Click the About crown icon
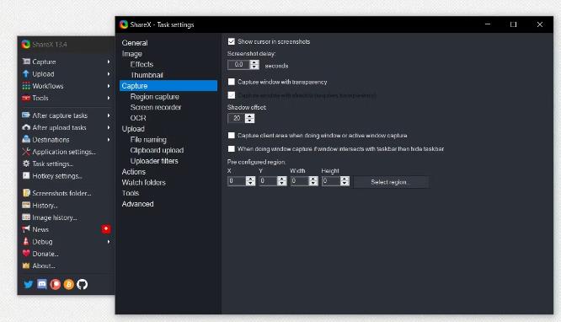Screen dimensions: 561x322 [x=26, y=266]
